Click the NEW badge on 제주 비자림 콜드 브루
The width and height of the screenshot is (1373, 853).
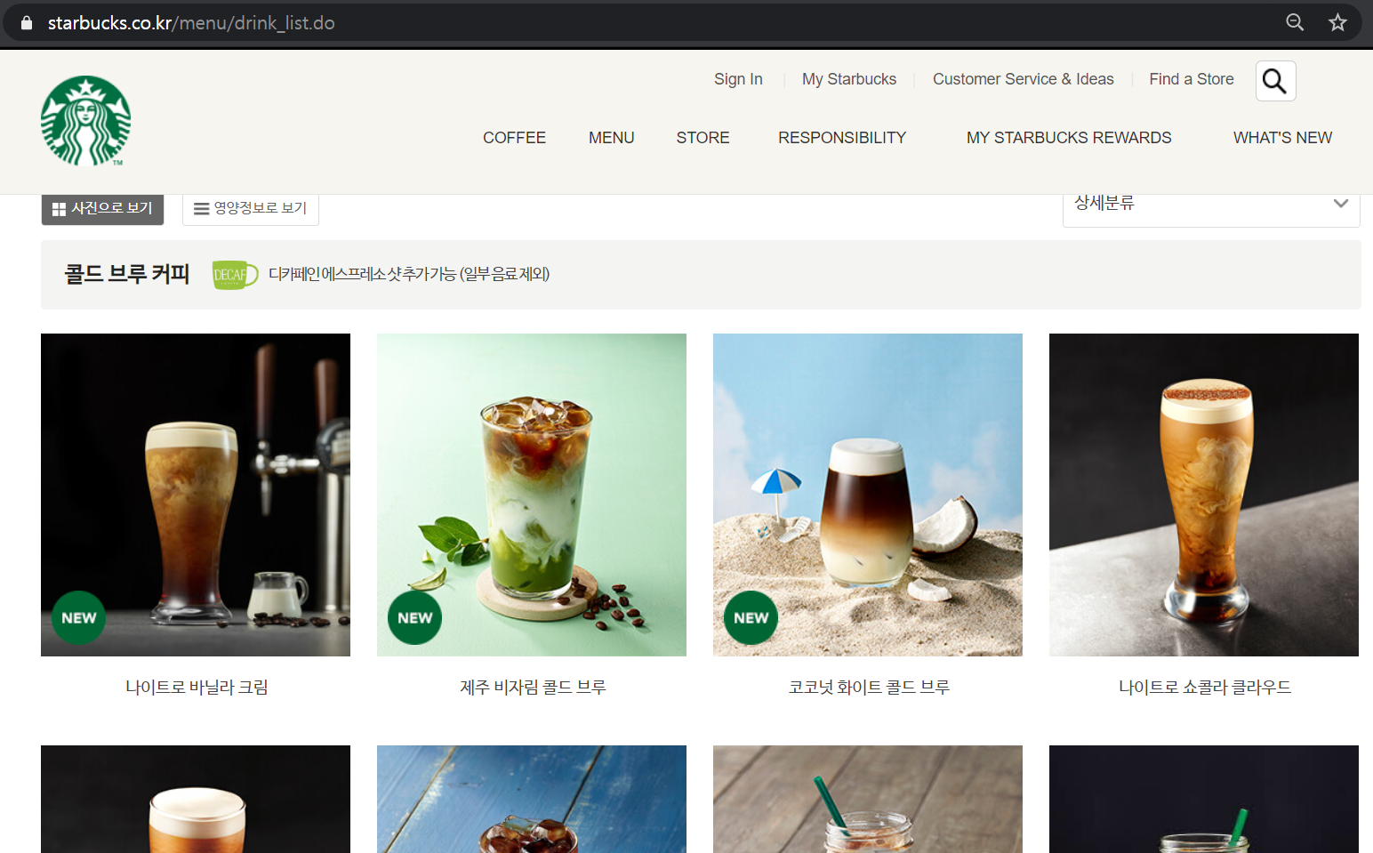(x=415, y=617)
